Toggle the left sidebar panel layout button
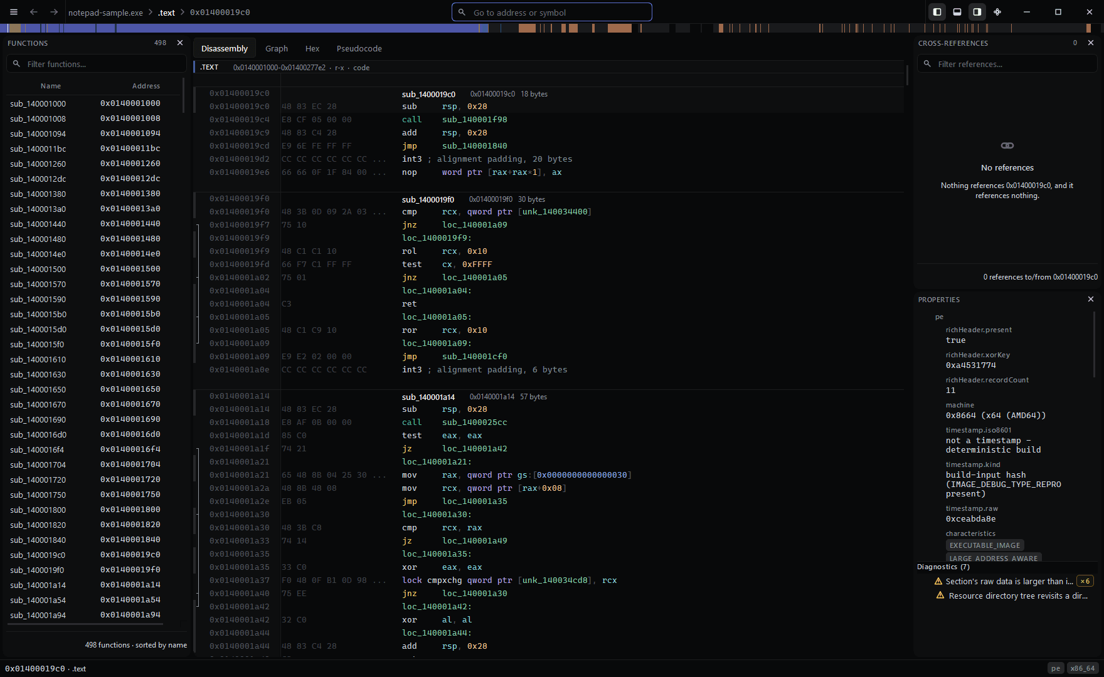This screenshot has height=677, width=1104. (937, 12)
